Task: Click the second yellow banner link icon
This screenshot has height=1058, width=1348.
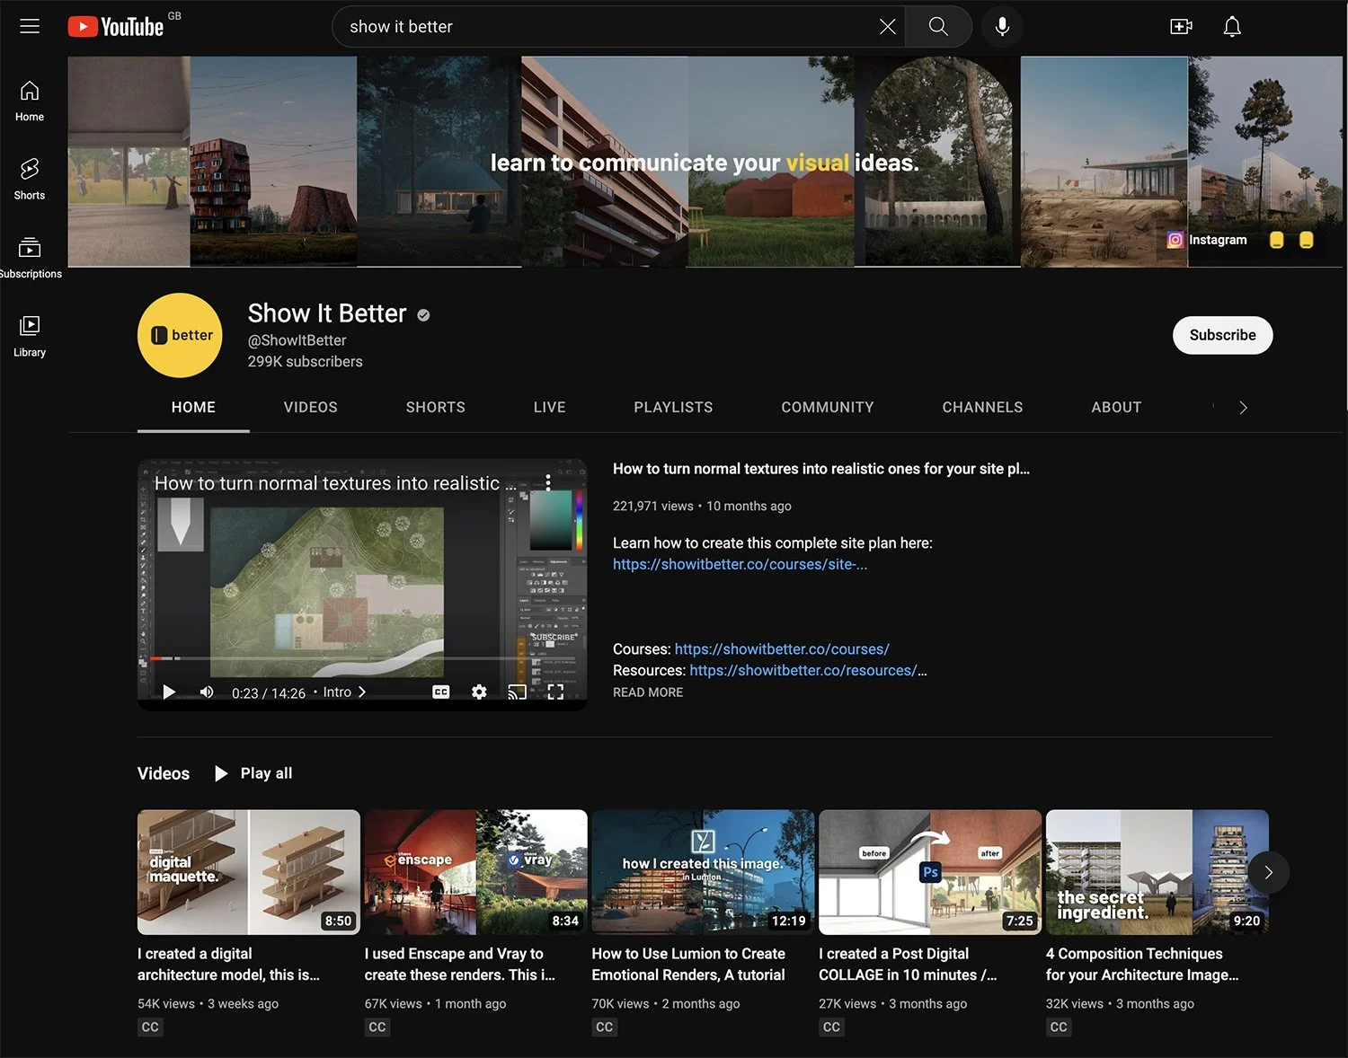Action: (1307, 240)
